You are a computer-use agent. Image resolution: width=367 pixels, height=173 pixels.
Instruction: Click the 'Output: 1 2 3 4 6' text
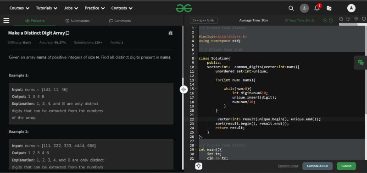(x=30, y=153)
